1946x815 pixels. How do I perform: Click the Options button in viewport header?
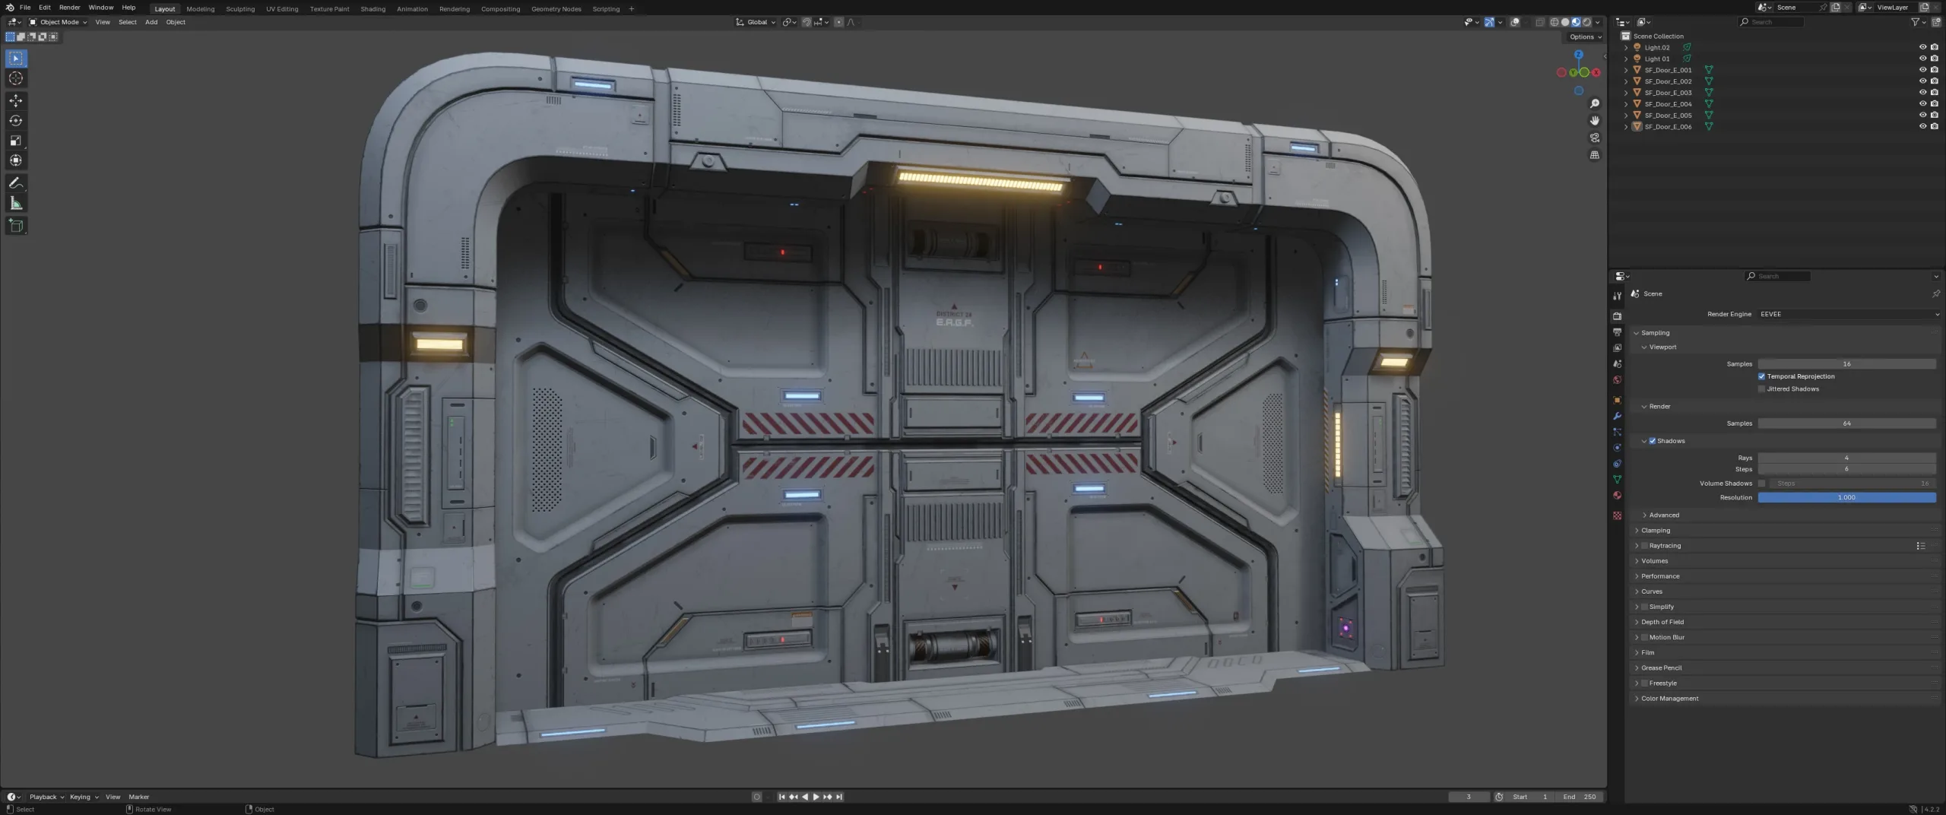tap(1583, 36)
